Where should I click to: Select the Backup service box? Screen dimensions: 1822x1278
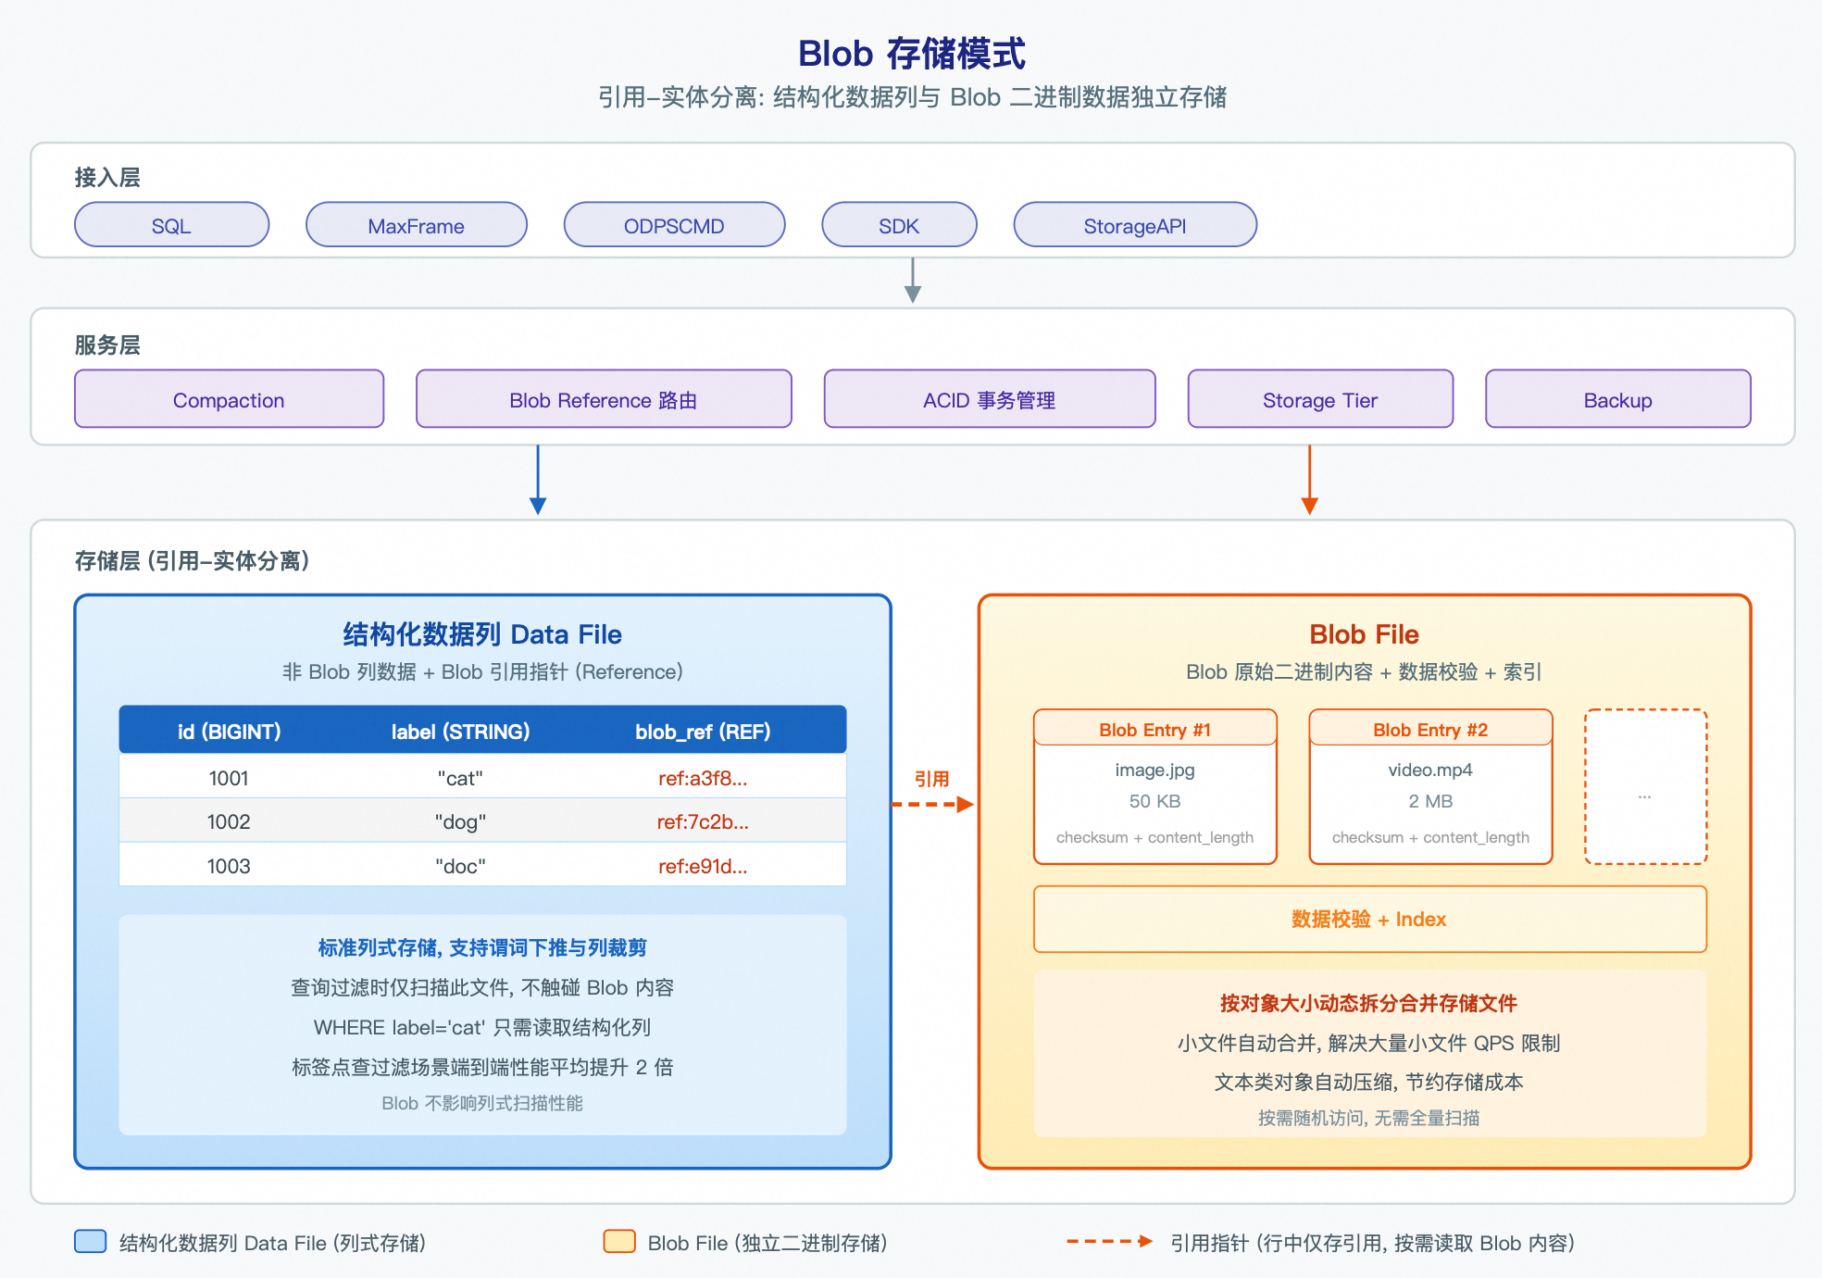click(x=1617, y=399)
